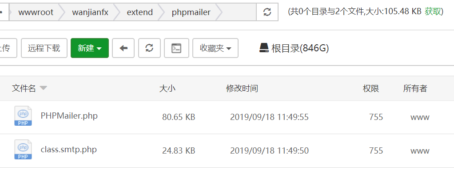Sort by file name using the arrow
Viewport: 454px width, 189px height.
tap(43, 88)
